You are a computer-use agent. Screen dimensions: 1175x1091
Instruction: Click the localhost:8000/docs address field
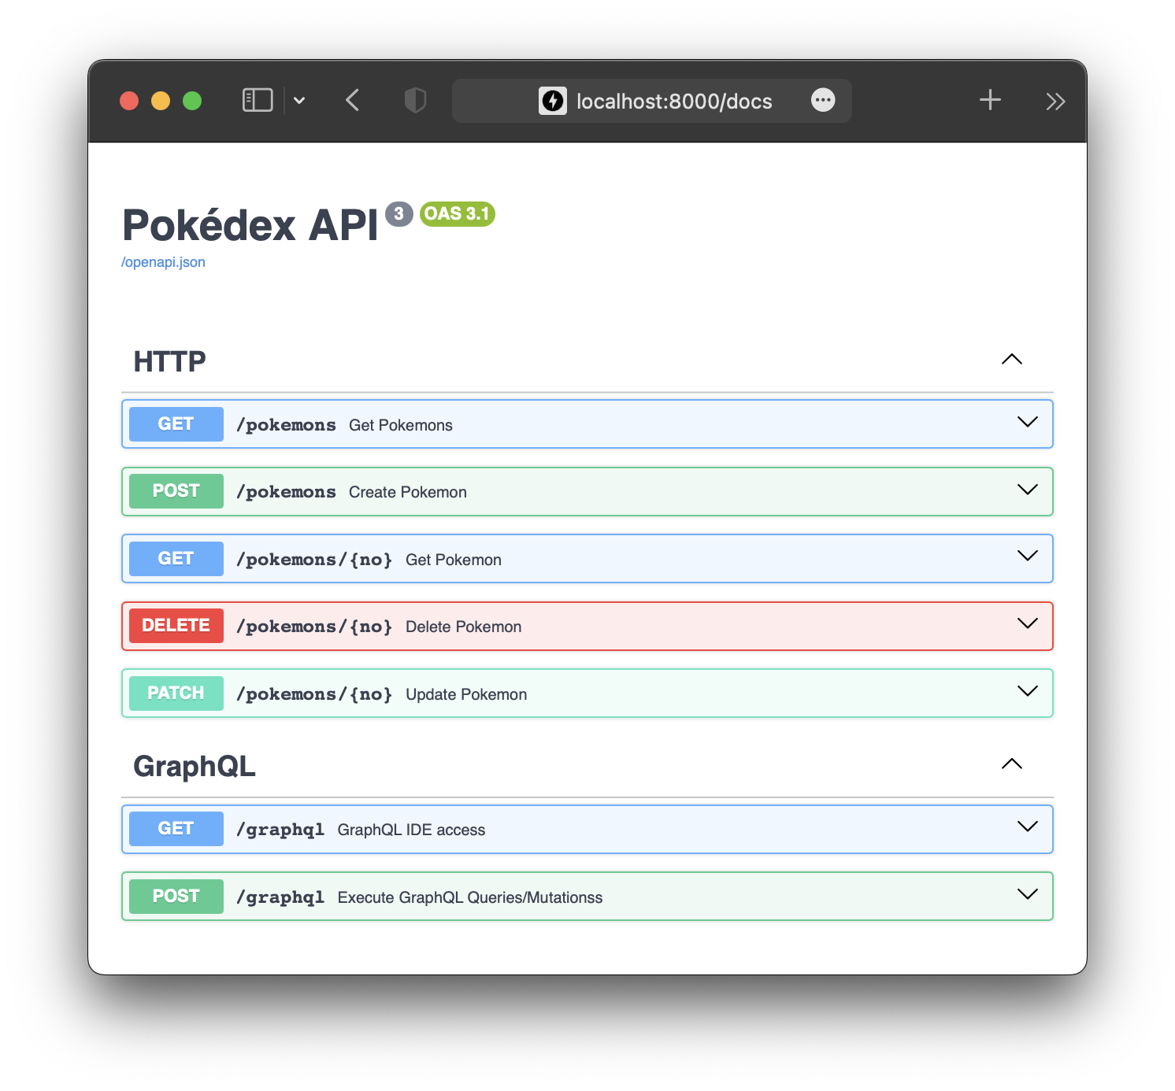tap(651, 100)
